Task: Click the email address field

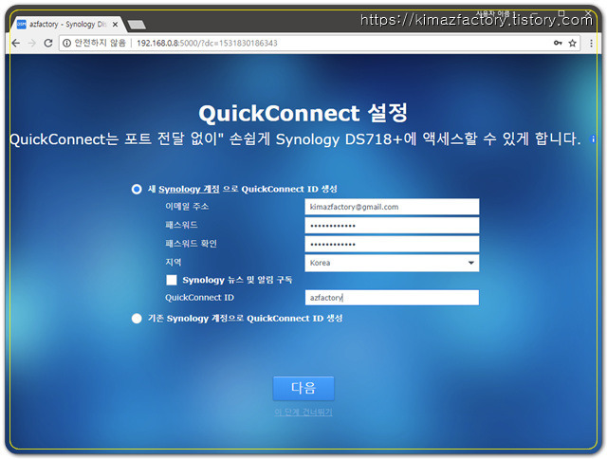Action: tap(392, 207)
